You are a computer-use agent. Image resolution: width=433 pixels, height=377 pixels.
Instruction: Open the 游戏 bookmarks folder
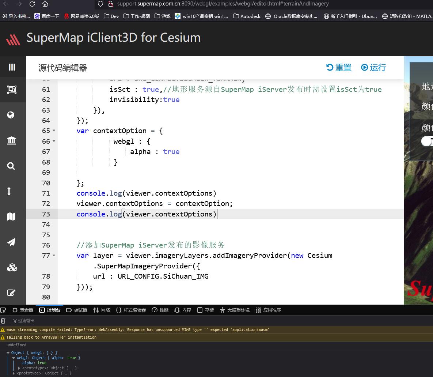point(162,16)
